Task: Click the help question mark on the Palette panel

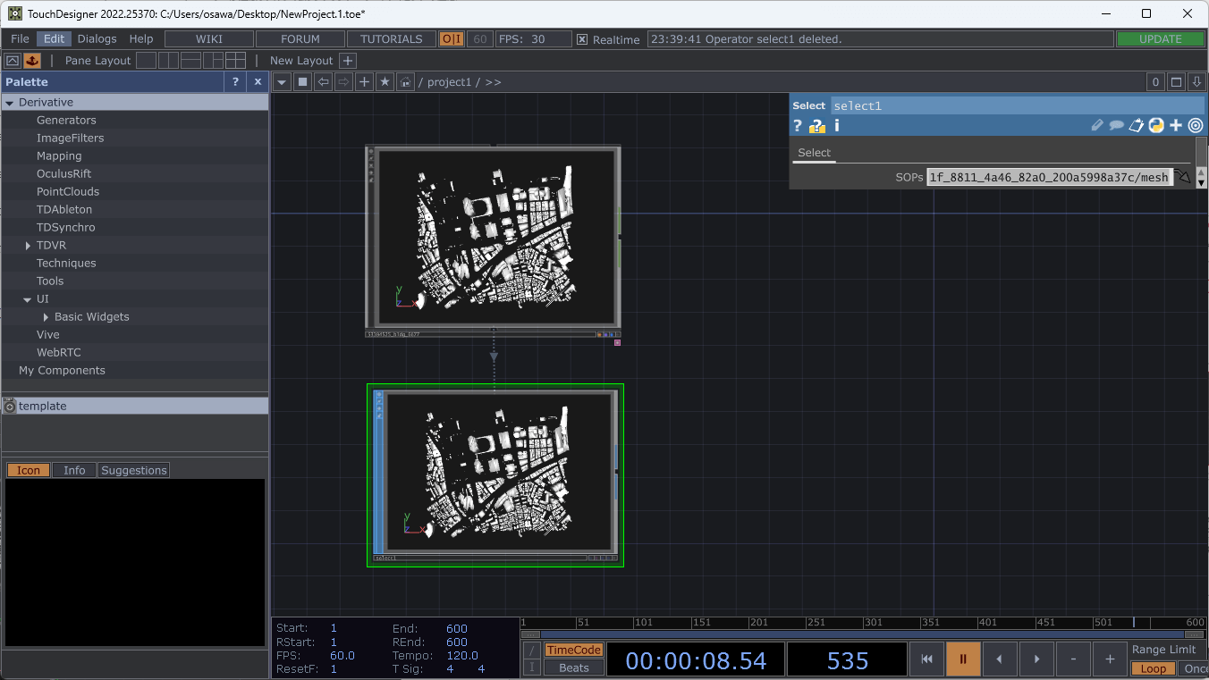Action: [234, 81]
